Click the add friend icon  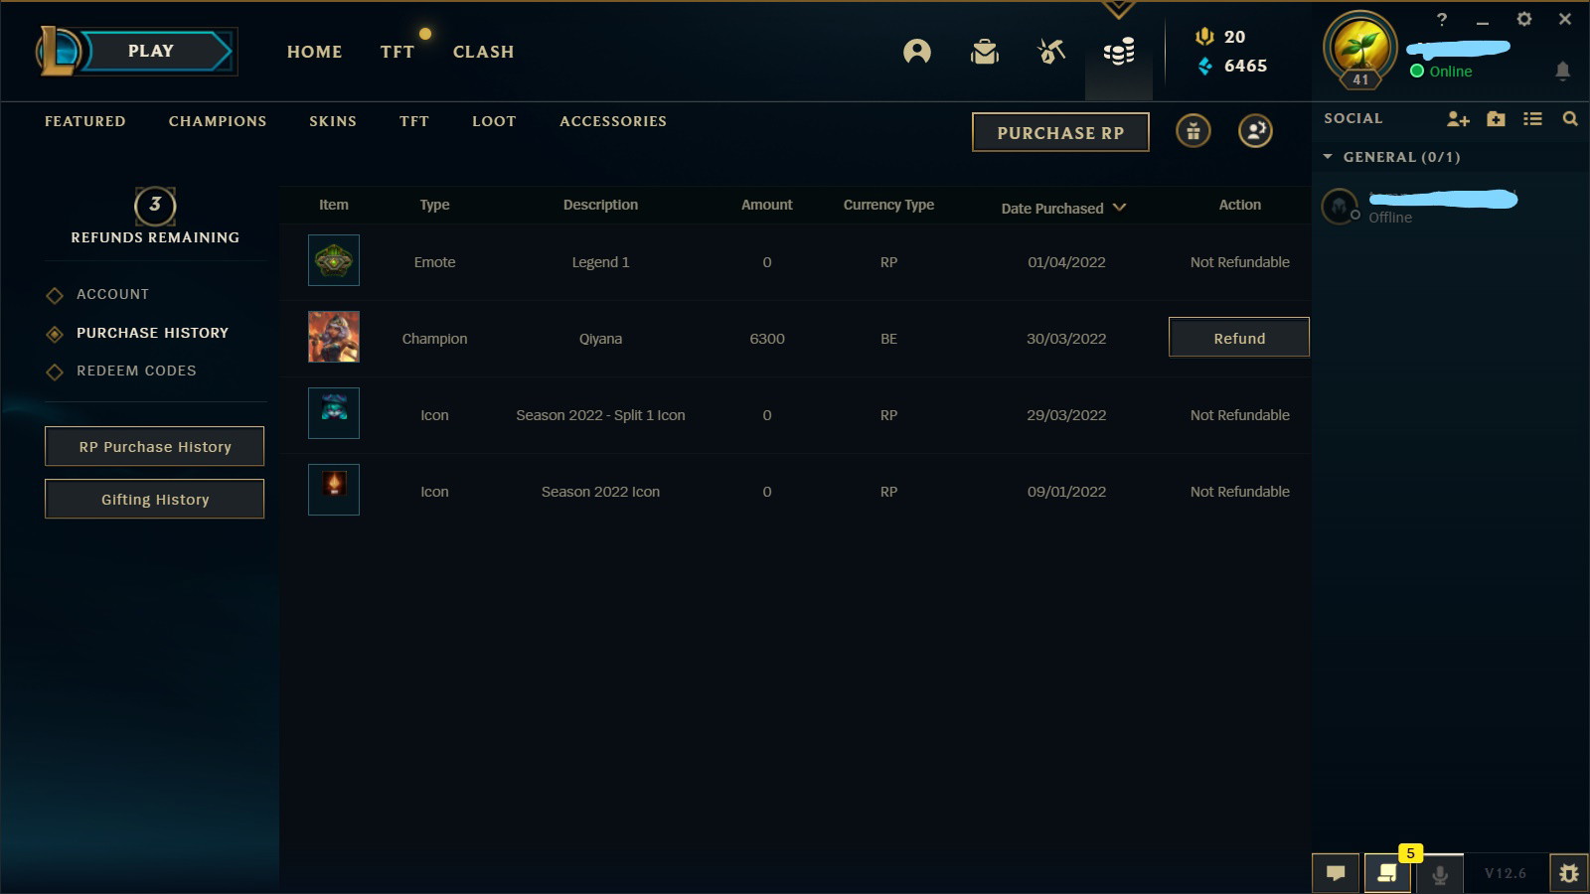(x=1458, y=119)
